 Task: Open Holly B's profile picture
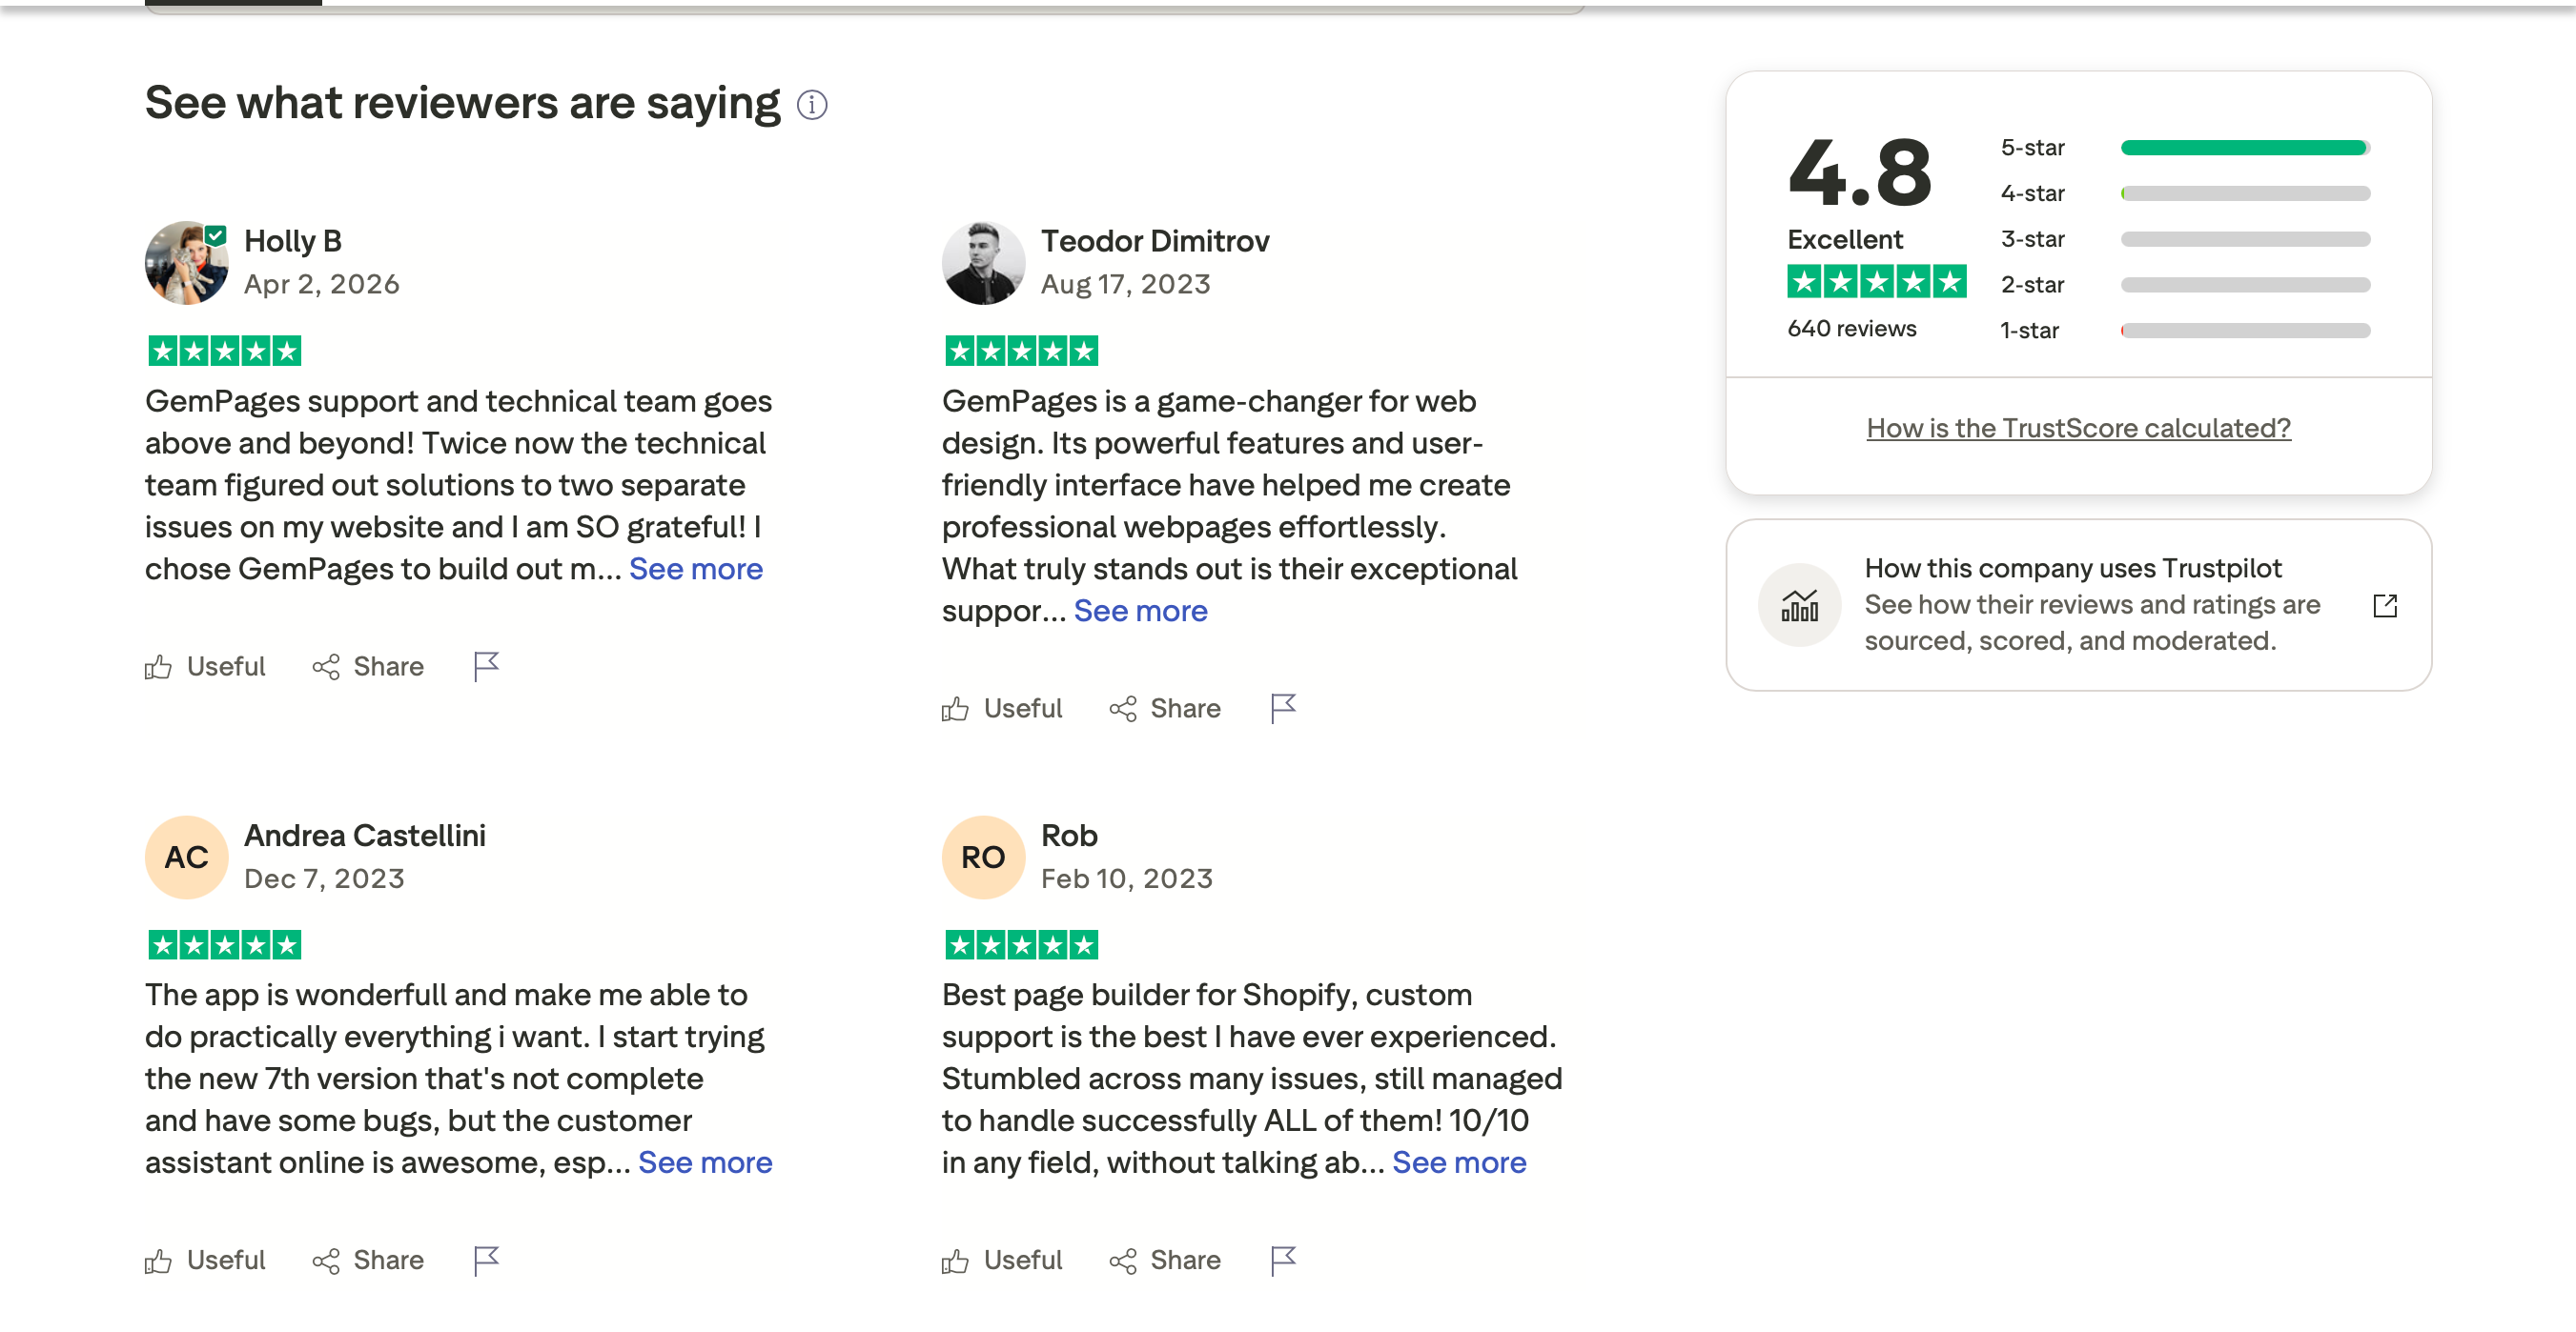[x=186, y=263]
